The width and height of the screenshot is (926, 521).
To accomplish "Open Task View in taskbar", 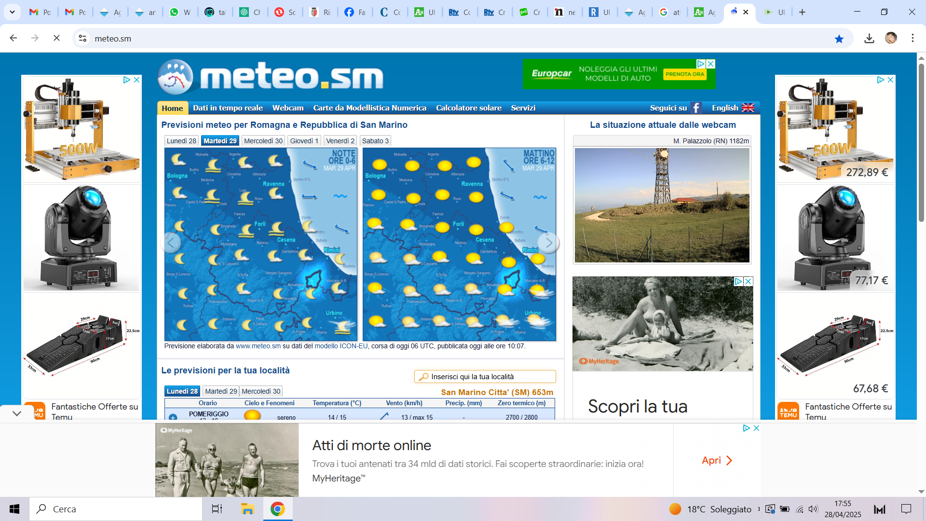I will (x=217, y=509).
